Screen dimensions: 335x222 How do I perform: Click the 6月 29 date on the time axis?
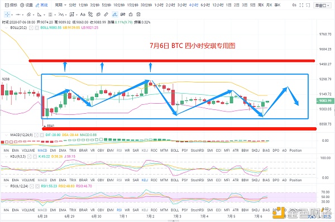pos(70,216)
